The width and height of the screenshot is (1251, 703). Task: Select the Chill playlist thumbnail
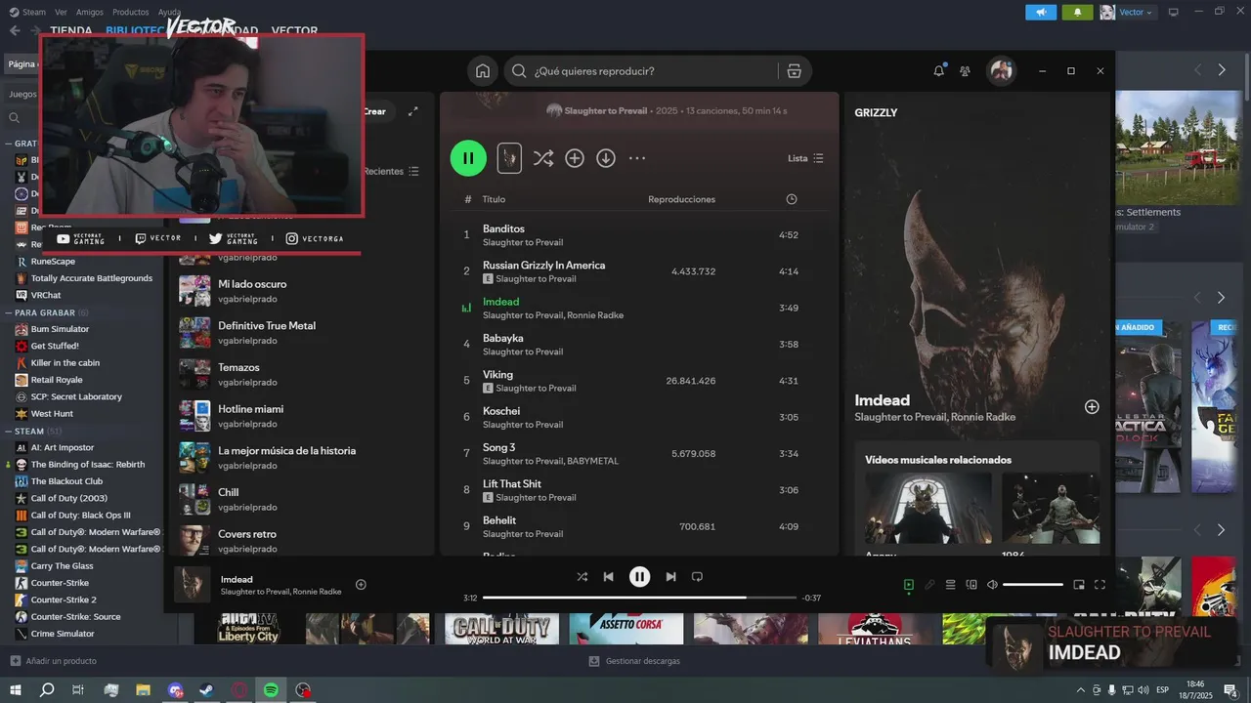pos(194,499)
